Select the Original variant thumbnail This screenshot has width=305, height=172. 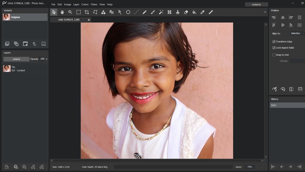pos(7,17)
